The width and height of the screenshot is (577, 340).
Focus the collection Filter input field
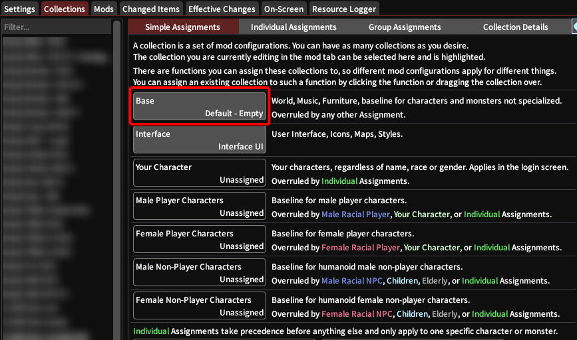[x=55, y=27]
